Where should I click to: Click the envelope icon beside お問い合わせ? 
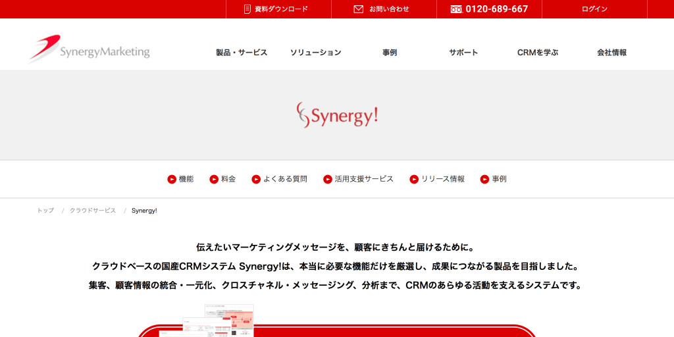pos(359,9)
